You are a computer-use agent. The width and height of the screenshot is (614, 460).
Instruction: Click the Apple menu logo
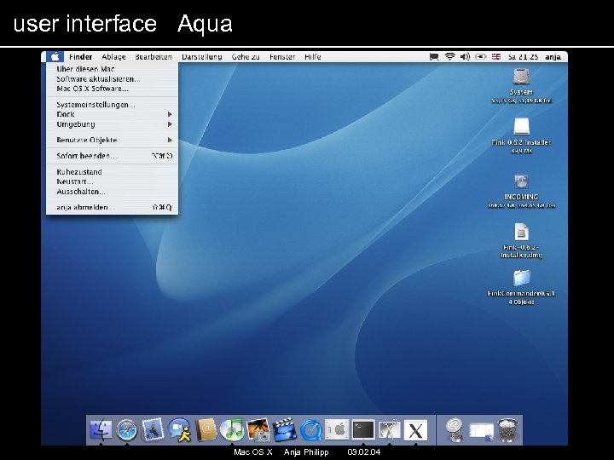[55, 57]
